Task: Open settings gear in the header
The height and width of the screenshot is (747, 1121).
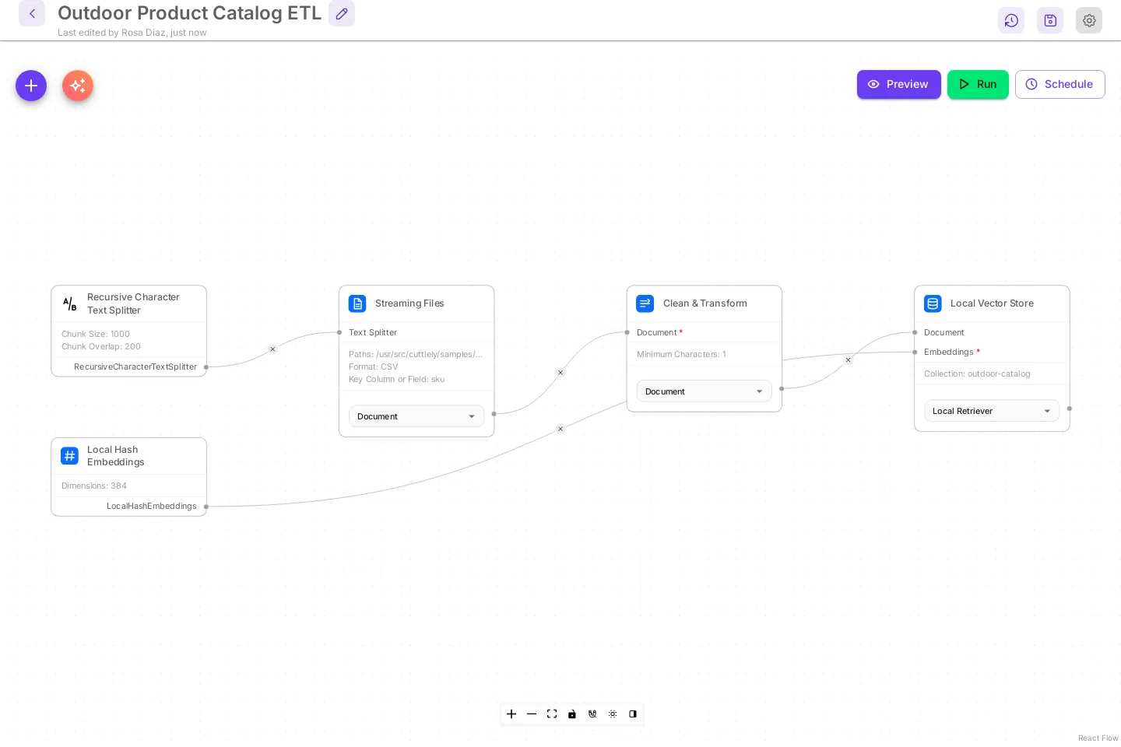Action: pos(1089,20)
